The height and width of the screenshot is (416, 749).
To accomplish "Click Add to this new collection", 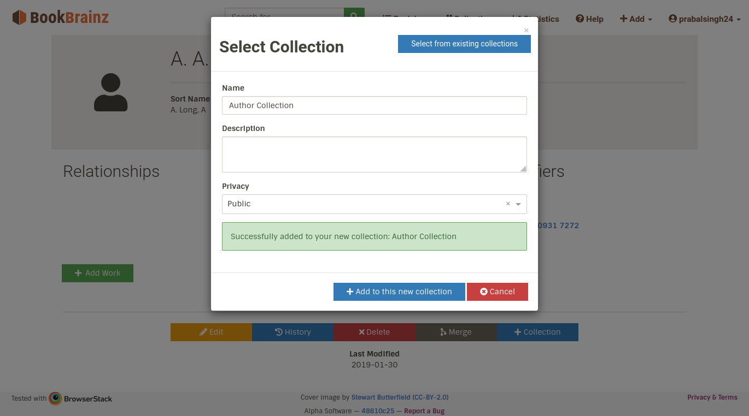I will tap(399, 292).
